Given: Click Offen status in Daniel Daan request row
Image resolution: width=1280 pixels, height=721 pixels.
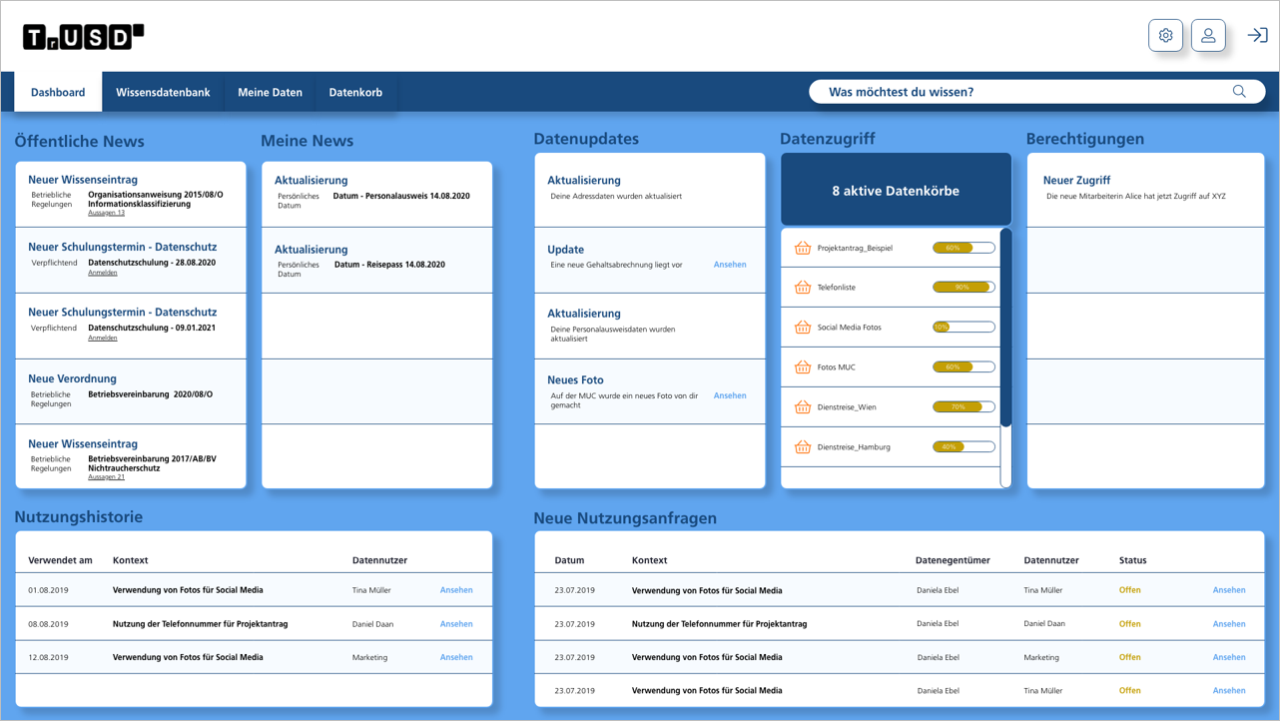Looking at the screenshot, I should [x=1129, y=624].
